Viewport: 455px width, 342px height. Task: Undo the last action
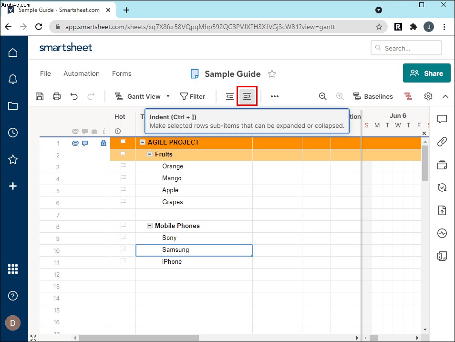pos(74,96)
